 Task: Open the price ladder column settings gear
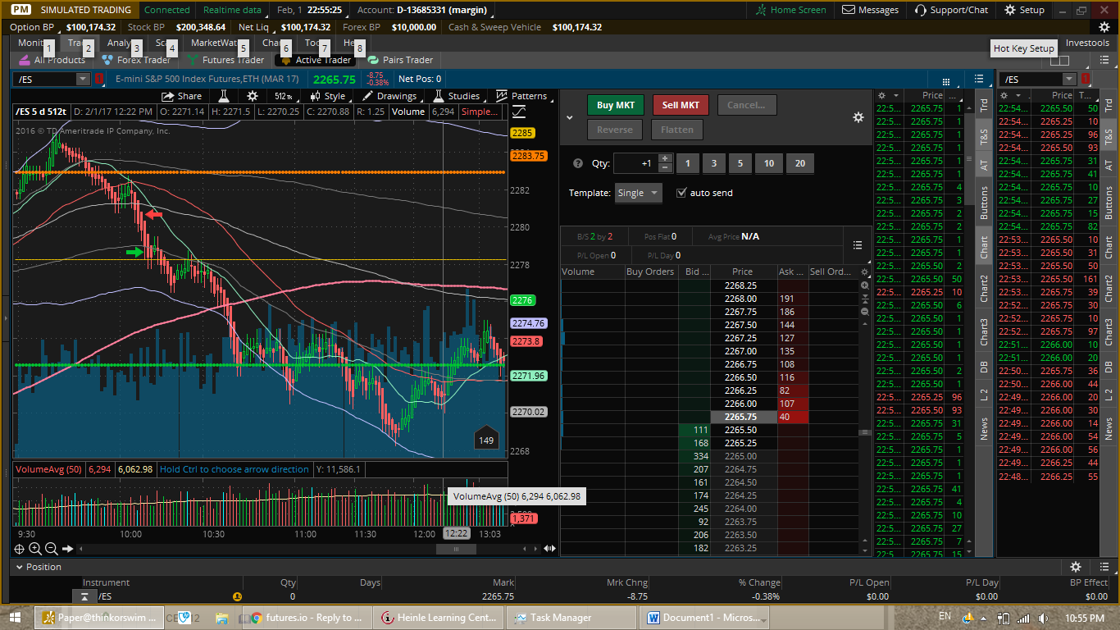863,272
